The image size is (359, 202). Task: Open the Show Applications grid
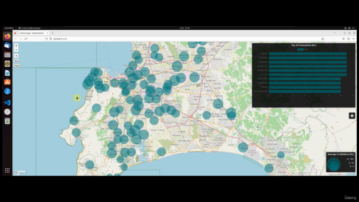[7, 171]
